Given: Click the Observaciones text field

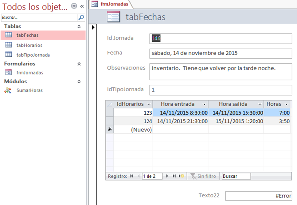Looking at the screenshot, I should pyautogui.click(x=221, y=72).
